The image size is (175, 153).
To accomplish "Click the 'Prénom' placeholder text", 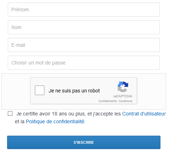I will (20, 10).
